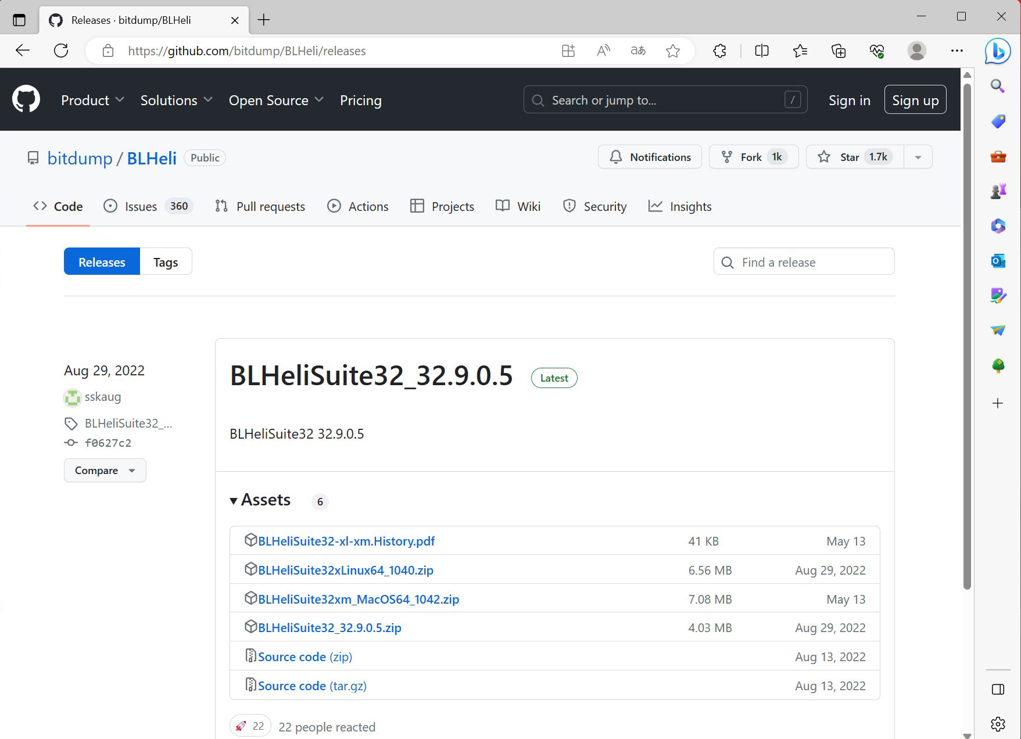Image resolution: width=1021 pixels, height=739 pixels.
Task: Expand the Solutions menu
Action: click(176, 101)
